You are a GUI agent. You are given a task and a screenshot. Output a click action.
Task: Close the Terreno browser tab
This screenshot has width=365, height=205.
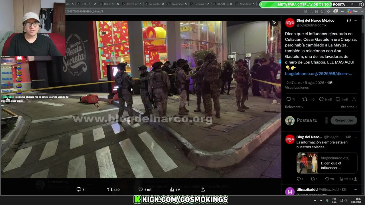tap(140, 4)
